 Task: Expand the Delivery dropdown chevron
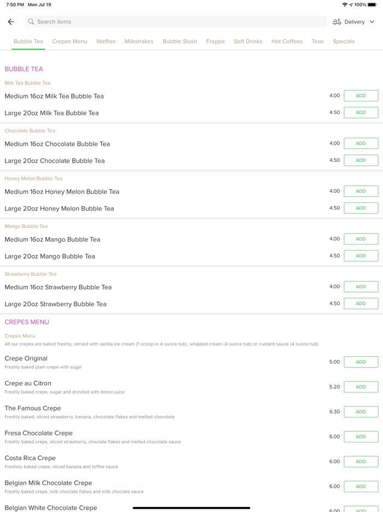click(372, 22)
